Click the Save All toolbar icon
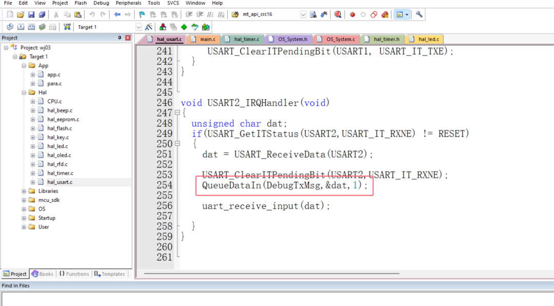Screen dimensions: 554x306 pos(42,14)
